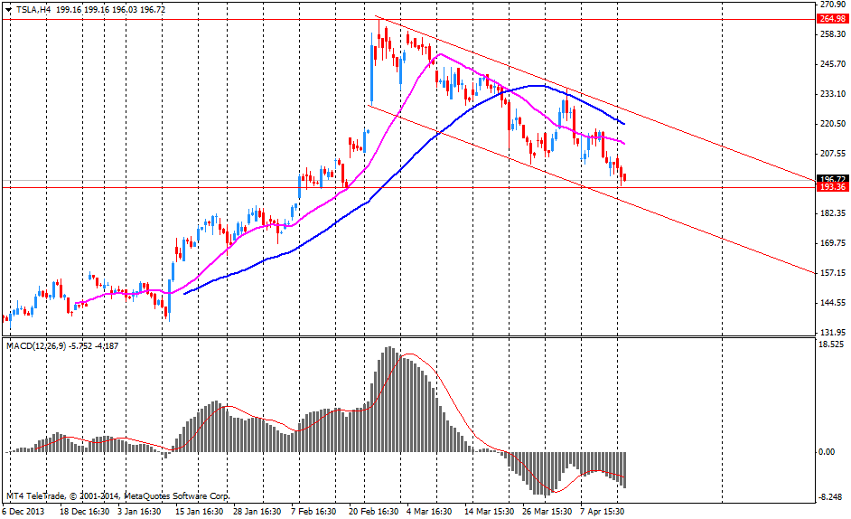Select the 264.98 red price label
Screen dimensions: 851x519
coord(833,19)
